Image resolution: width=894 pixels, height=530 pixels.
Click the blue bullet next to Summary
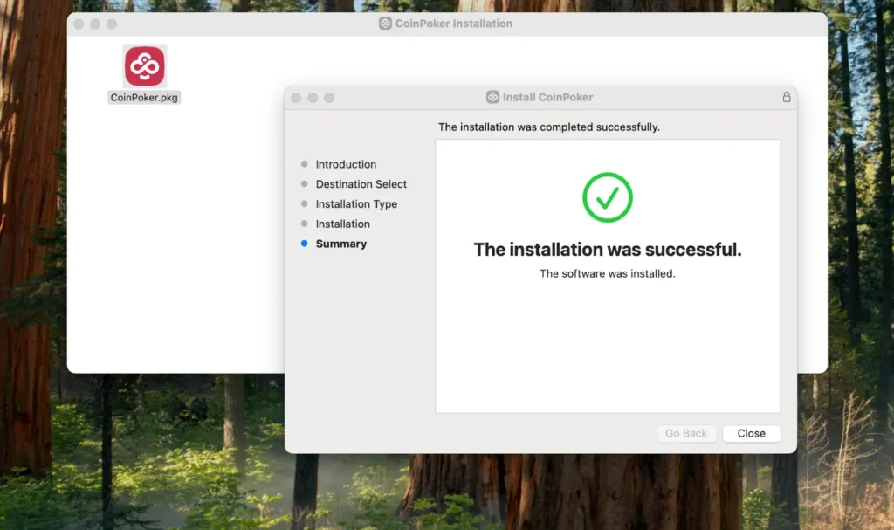tap(304, 244)
